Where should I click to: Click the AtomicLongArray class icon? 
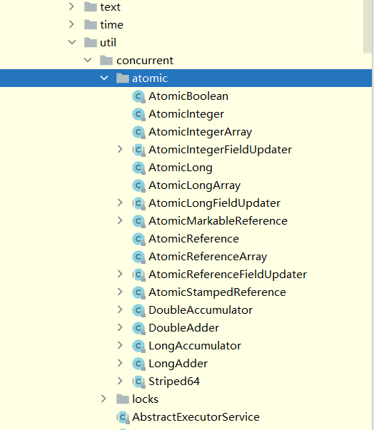tap(138, 185)
